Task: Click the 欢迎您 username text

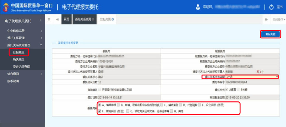Action: tap(231, 7)
